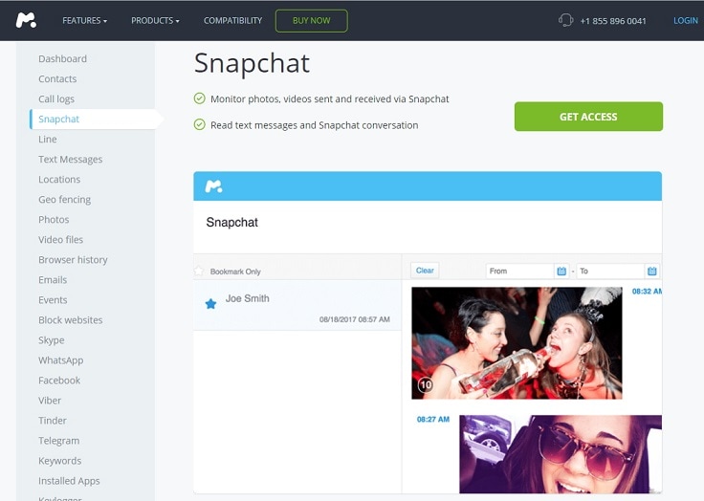Open Viber in the sidebar
The height and width of the screenshot is (501, 704).
(x=50, y=401)
